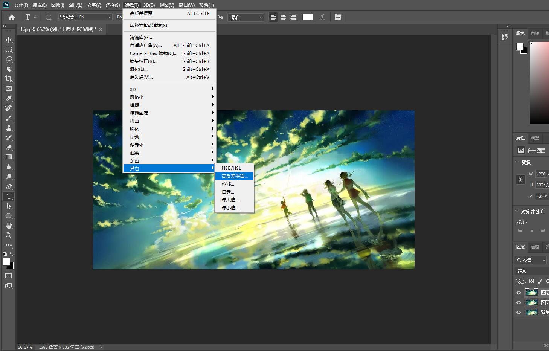Select the Hand tool
The image size is (549, 351).
point(9,226)
